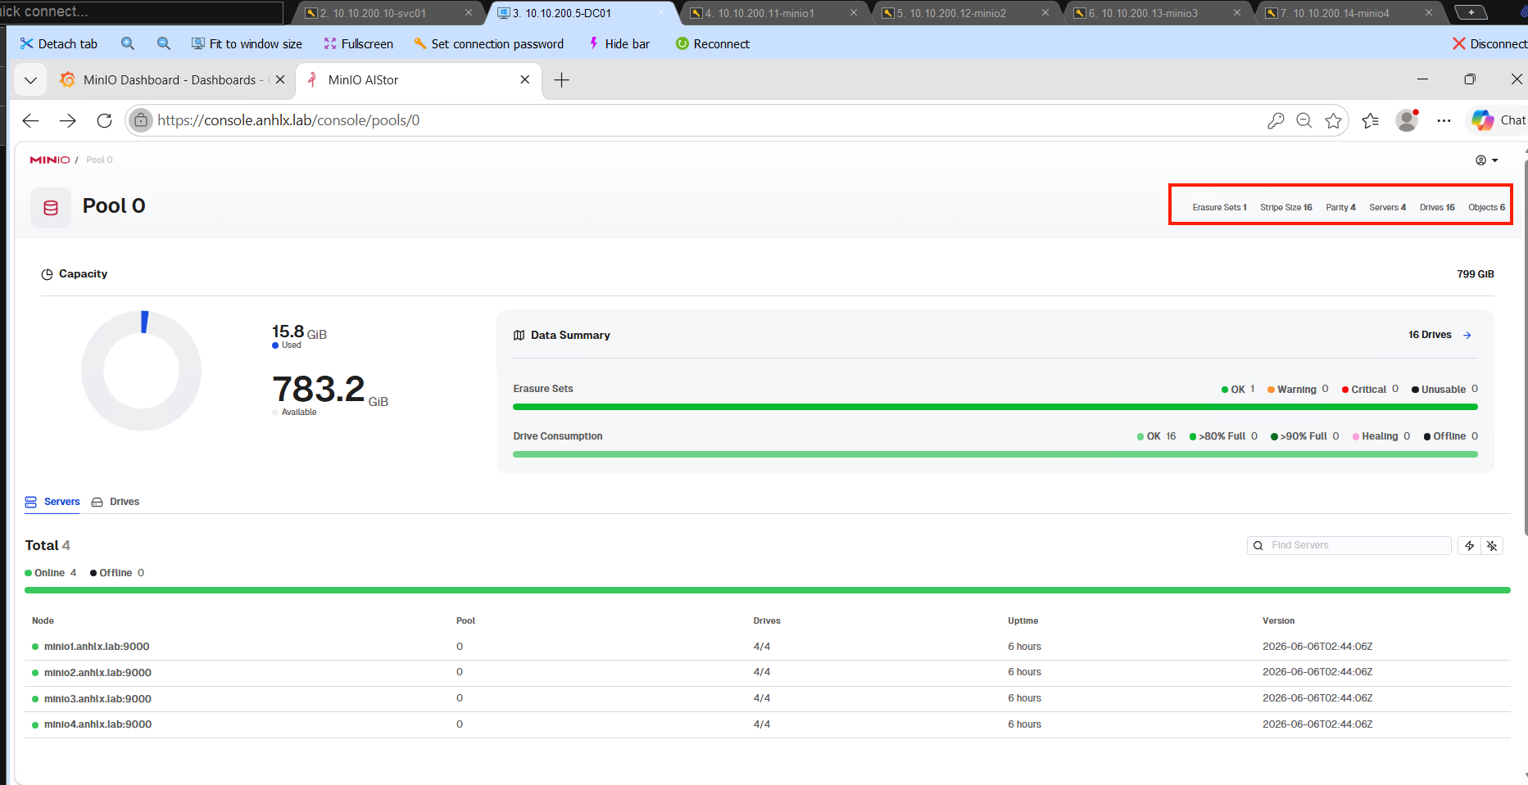
Task: Select the Servers tab
Action: tap(53, 502)
